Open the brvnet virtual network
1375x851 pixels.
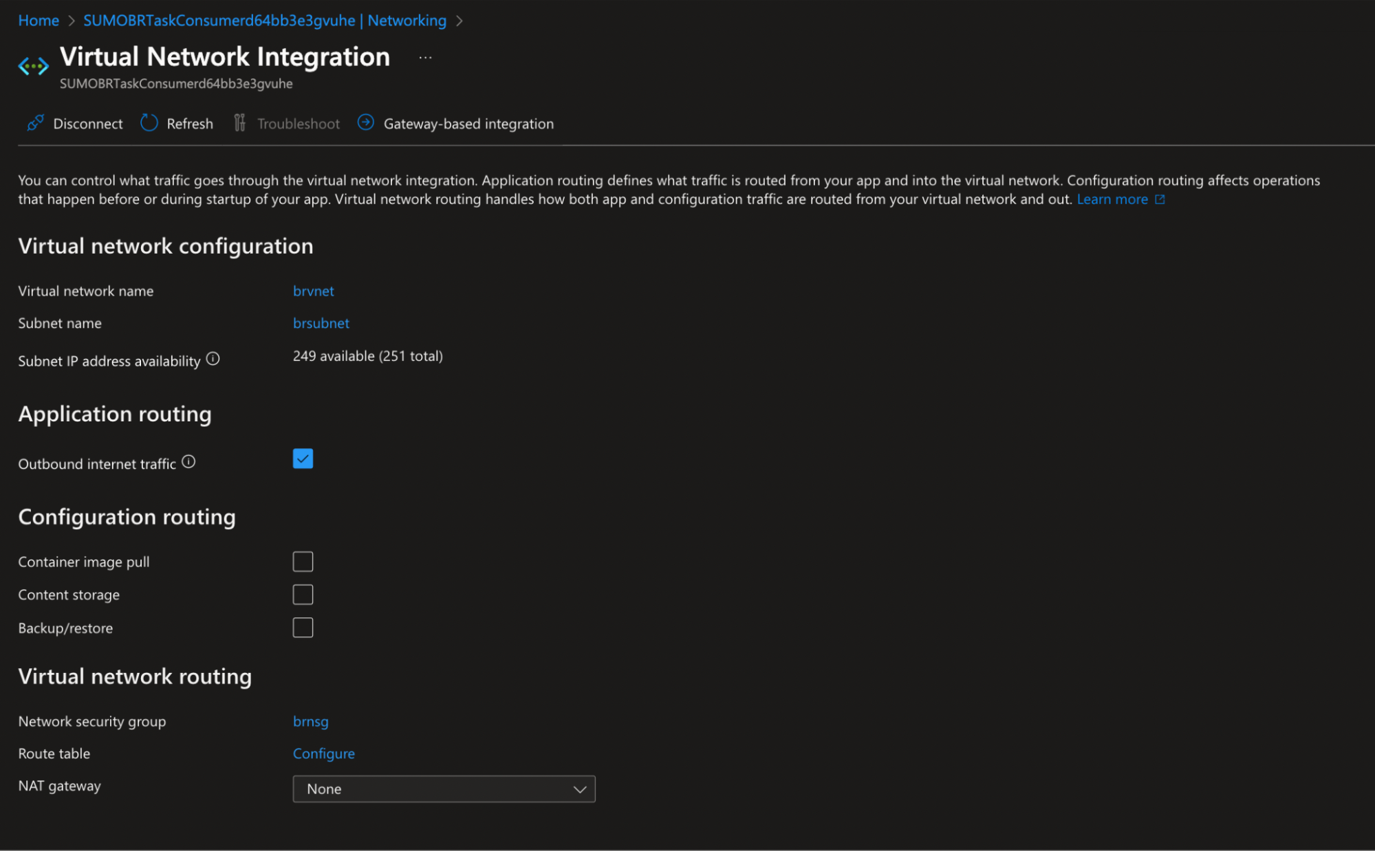pos(313,291)
